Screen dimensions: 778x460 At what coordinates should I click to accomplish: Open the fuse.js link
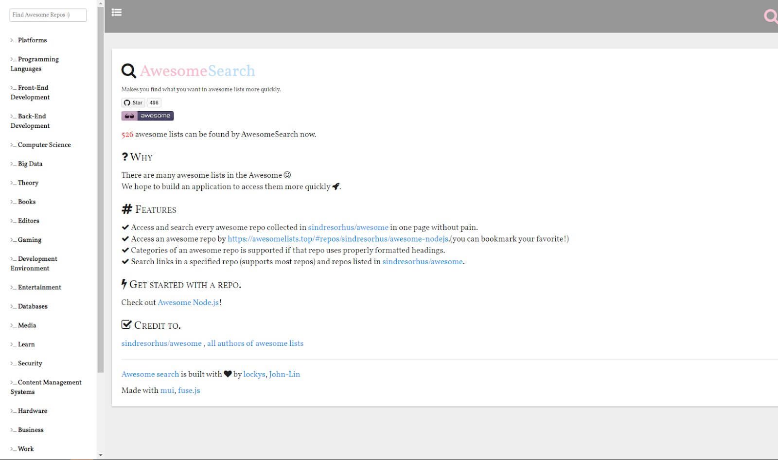189,391
